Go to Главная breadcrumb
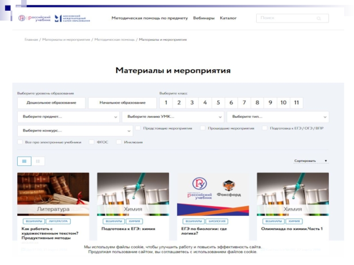The image size is (354, 265). (x=31, y=40)
